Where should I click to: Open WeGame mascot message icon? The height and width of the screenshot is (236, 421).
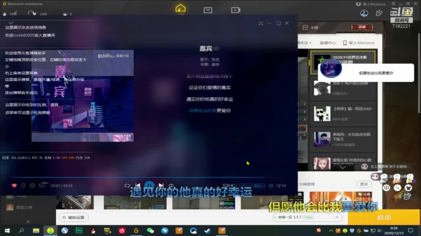(379, 13)
